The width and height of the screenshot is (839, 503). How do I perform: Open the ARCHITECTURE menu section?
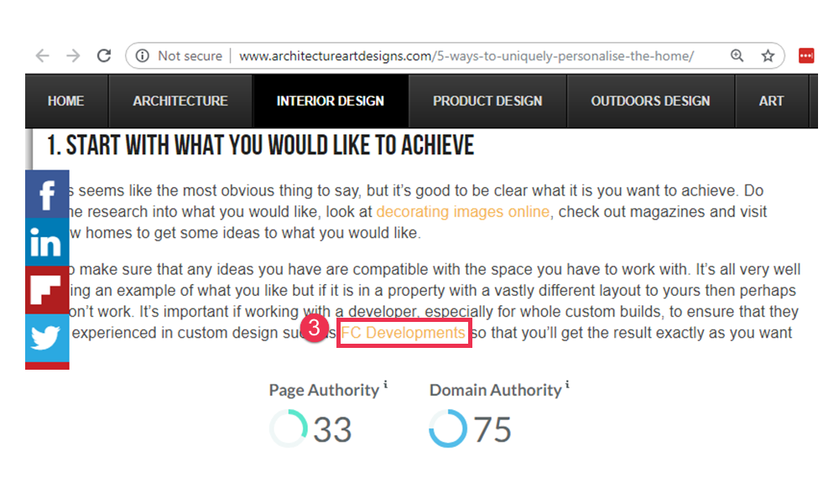(x=180, y=101)
